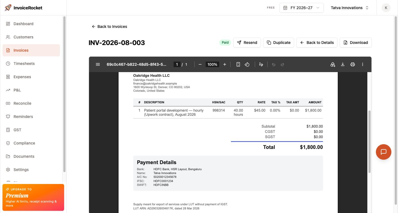Click the Reconcile sidebar icon
The width and height of the screenshot is (398, 213).
[x=8, y=103]
